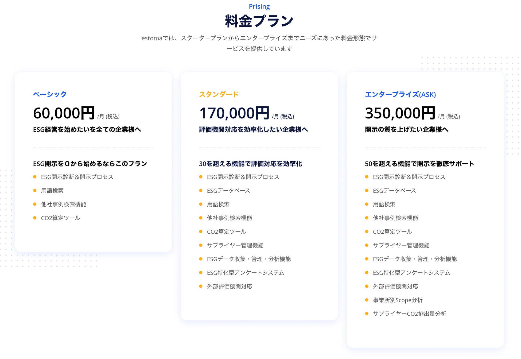This screenshot has width=521, height=359.
Task: Click the ESG経営を始めたいを全ての企業様へ tagline
Action: pyautogui.click(x=87, y=130)
